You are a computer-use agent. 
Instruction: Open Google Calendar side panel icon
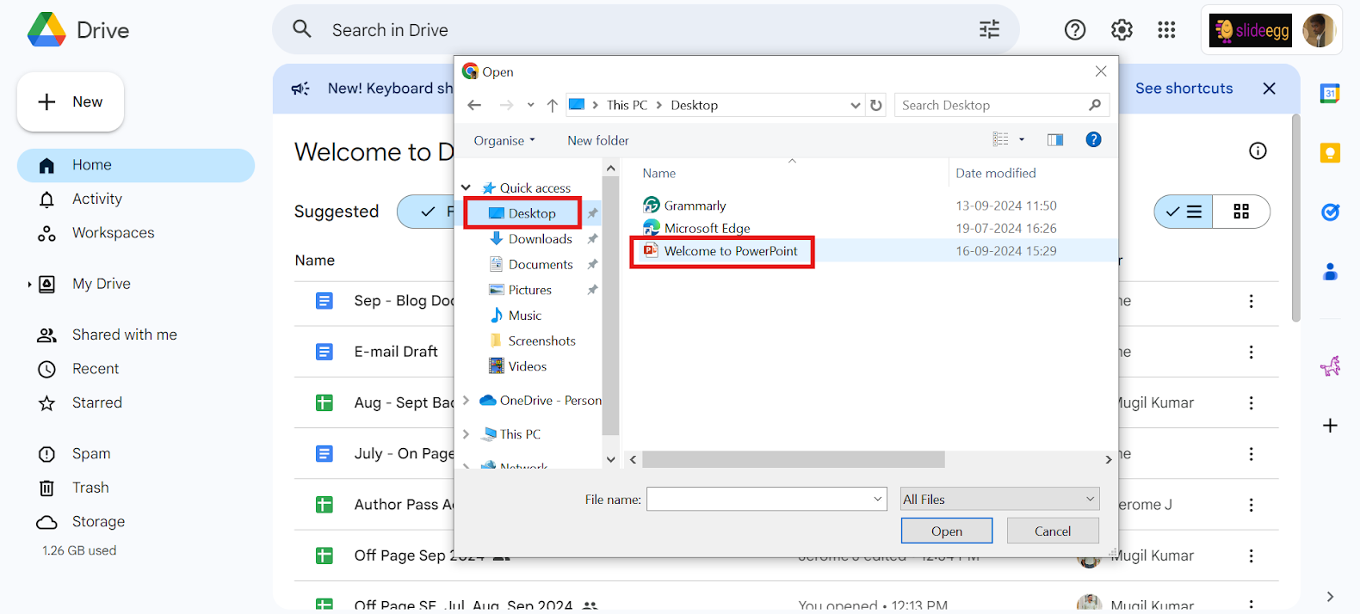1330,94
